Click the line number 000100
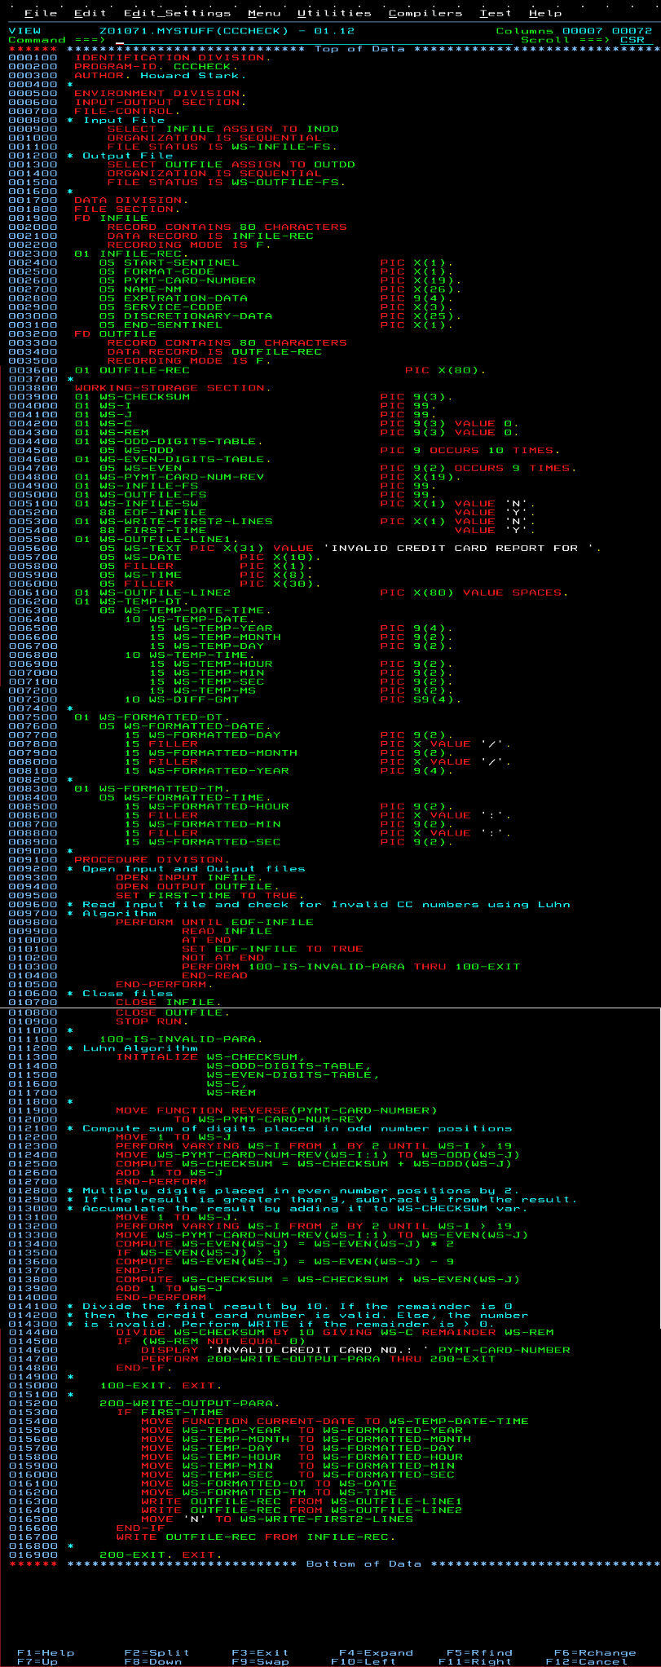The image size is (661, 1667). tap(33, 58)
